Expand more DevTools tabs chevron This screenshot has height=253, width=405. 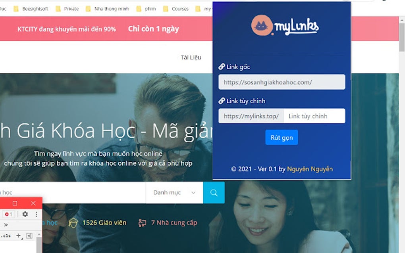tap(6, 224)
